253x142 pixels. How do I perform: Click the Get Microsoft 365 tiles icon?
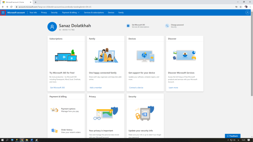(128, 26)
